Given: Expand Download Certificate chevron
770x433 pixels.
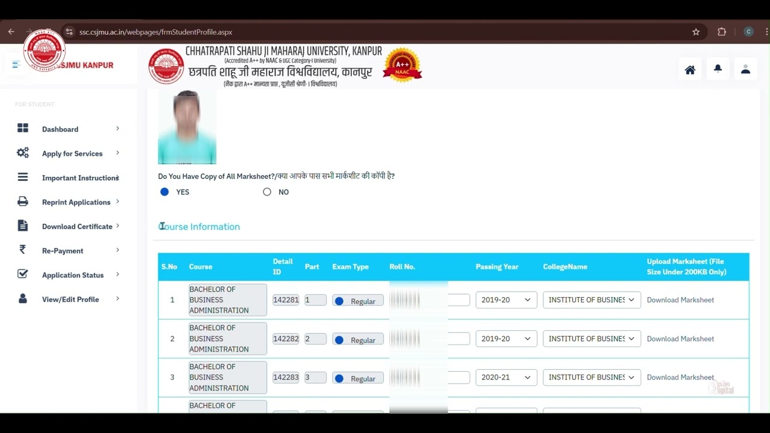Looking at the screenshot, I should (x=117, y=226).
